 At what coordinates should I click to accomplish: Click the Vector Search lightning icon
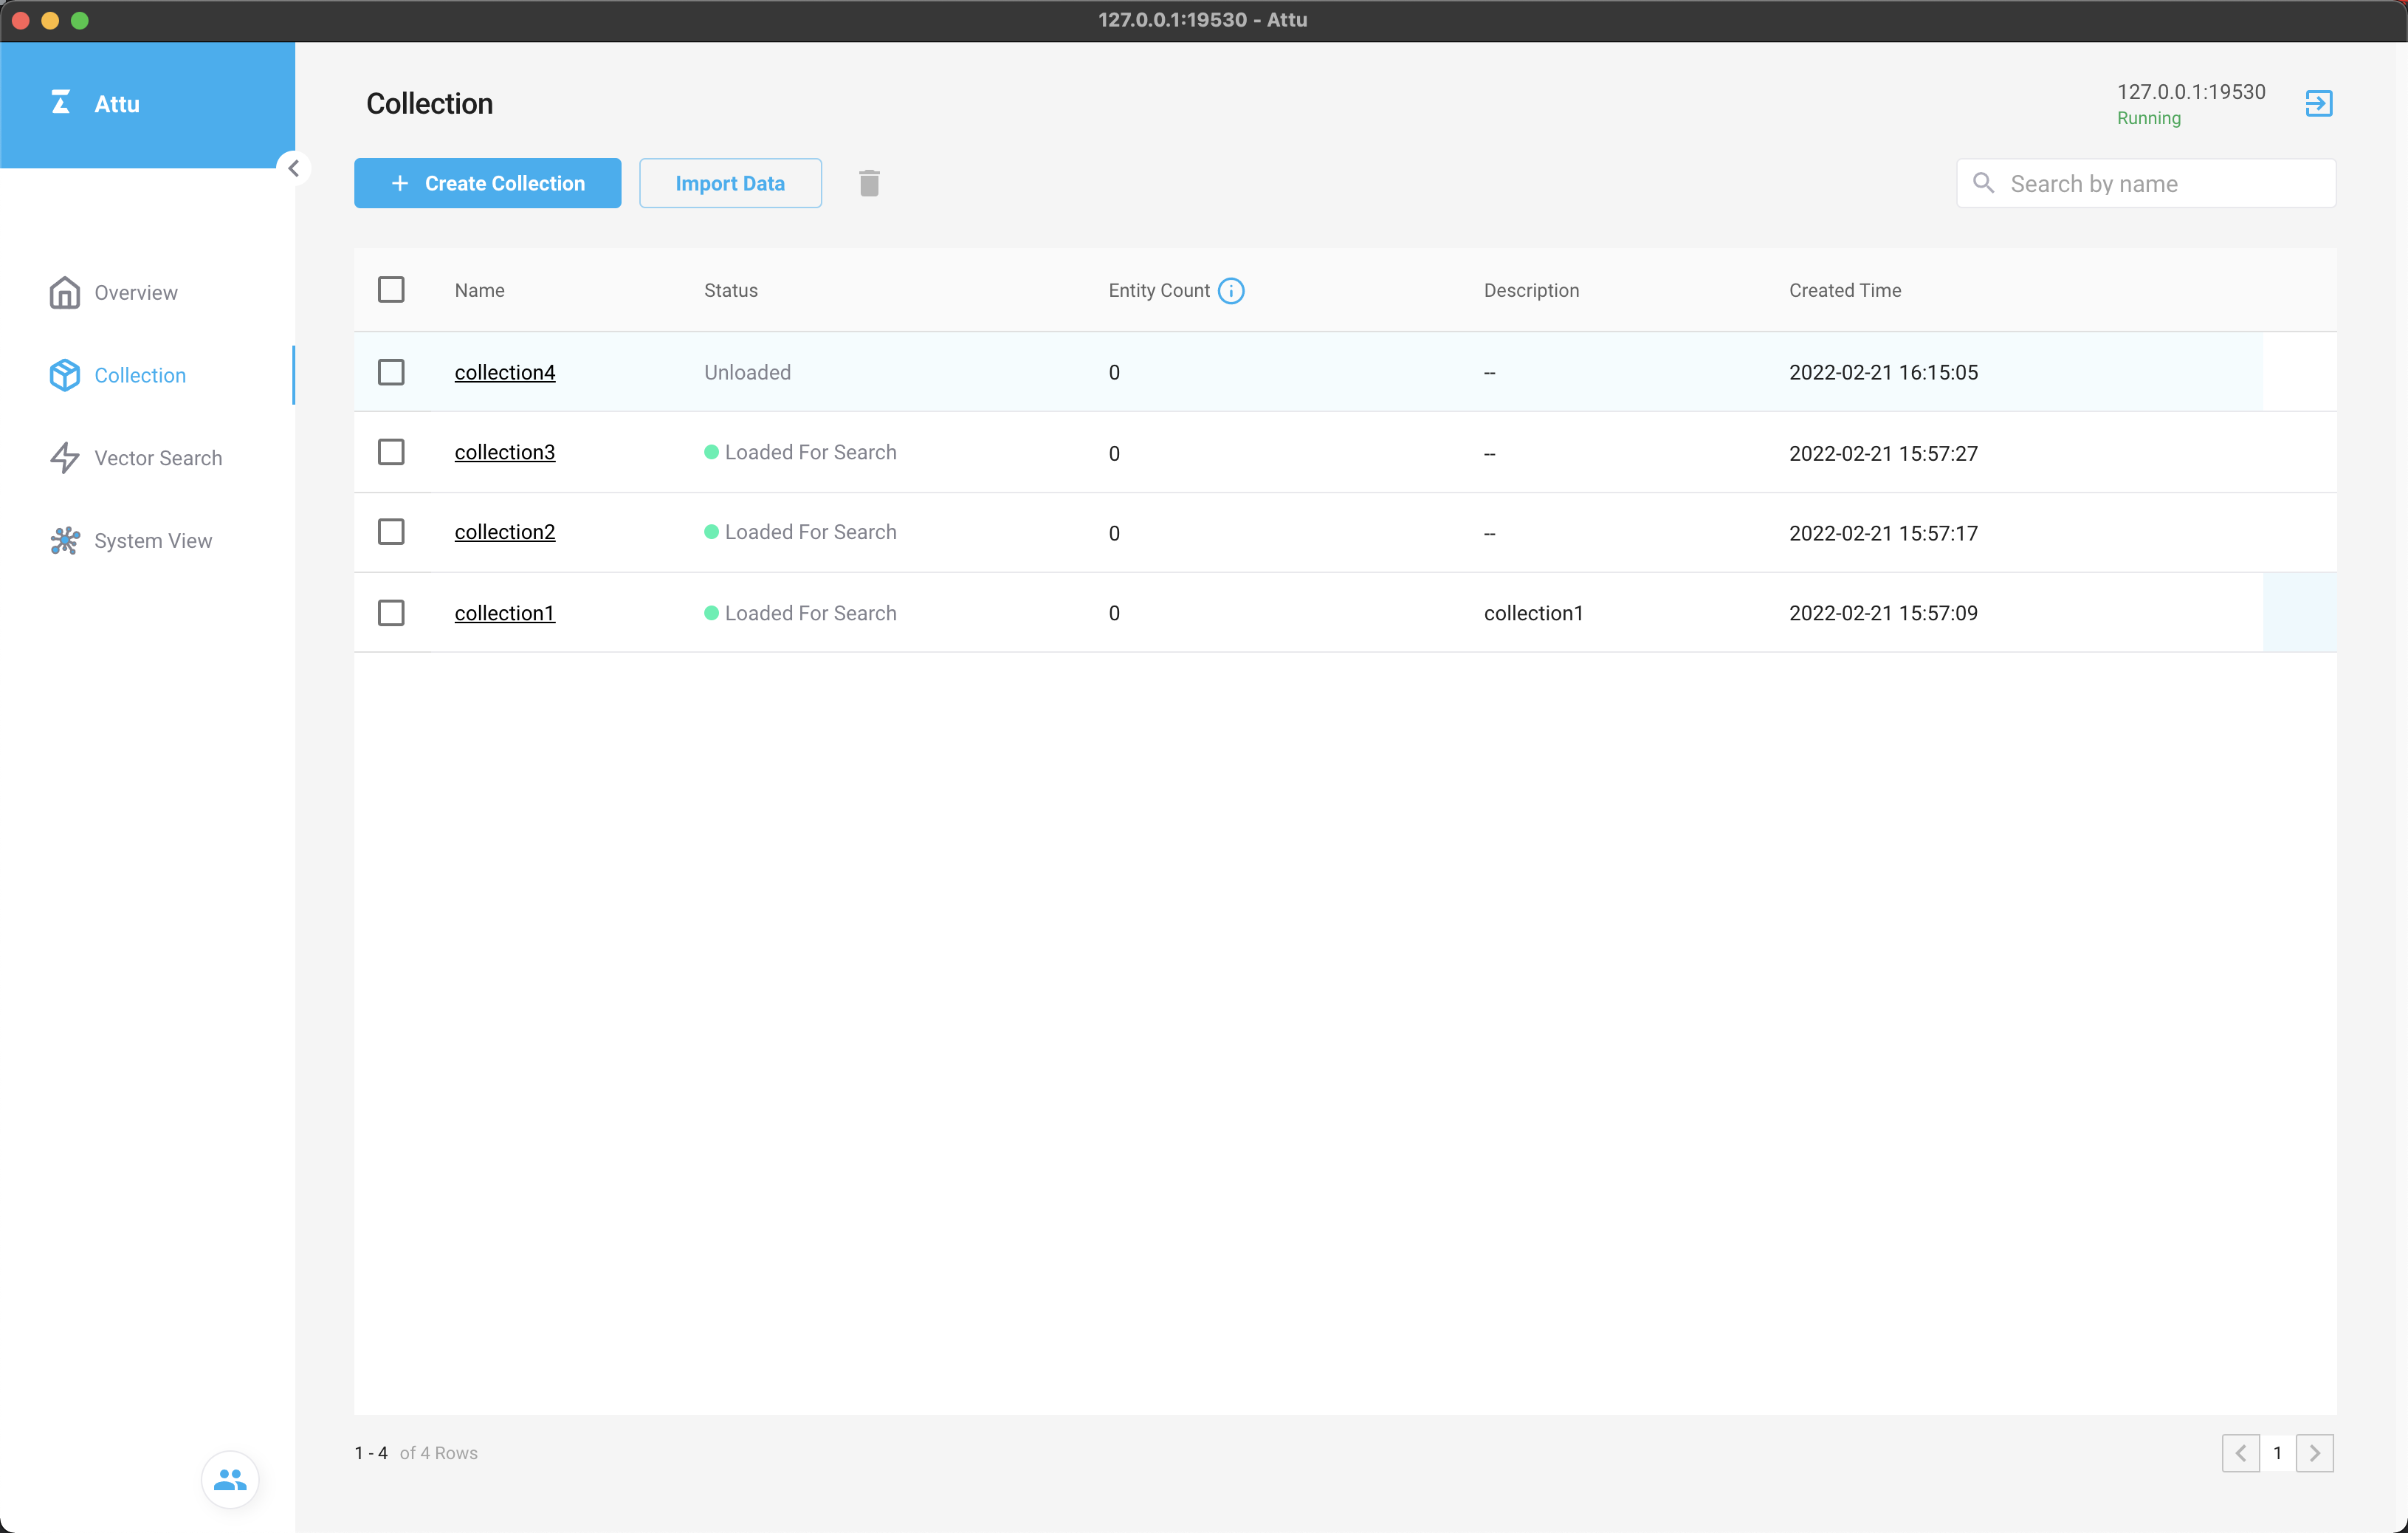65,457
